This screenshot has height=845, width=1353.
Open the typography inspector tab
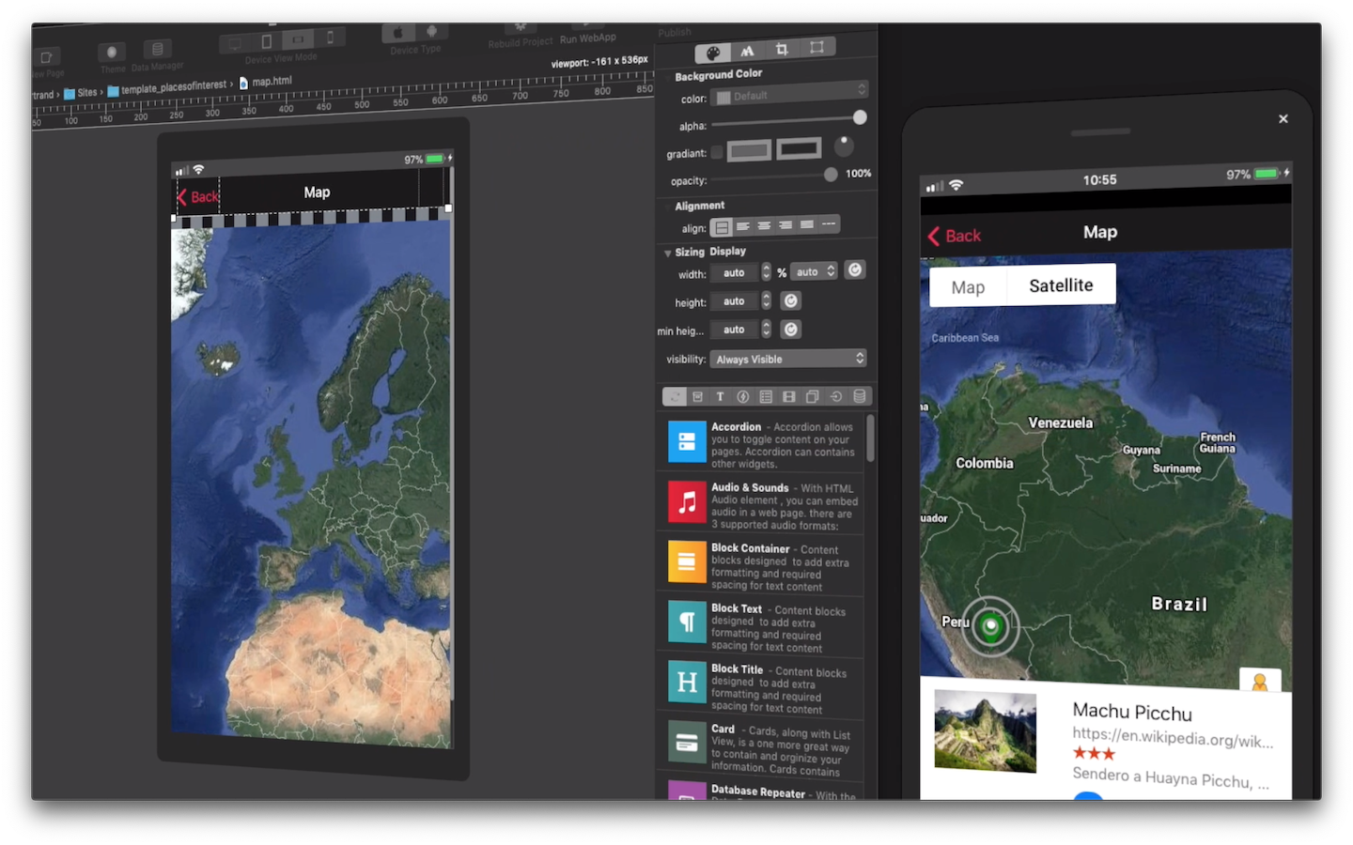click(x=747, y=51)
